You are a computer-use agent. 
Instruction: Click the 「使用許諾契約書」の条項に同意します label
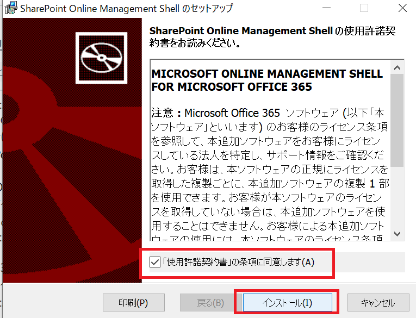(239, 262)
